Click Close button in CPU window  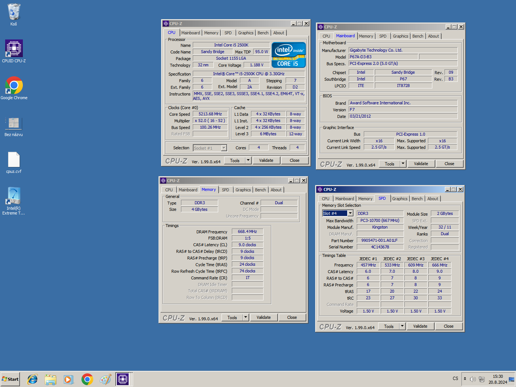tap(294, 160)
